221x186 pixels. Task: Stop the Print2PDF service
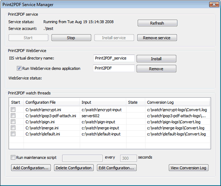(x=71, y=38)
